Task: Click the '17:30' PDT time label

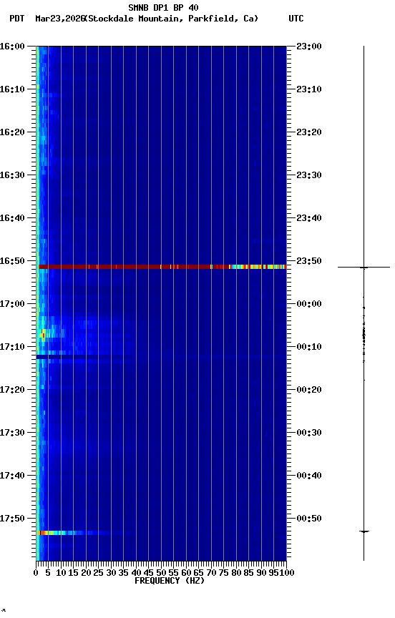Action: point(12,433)
